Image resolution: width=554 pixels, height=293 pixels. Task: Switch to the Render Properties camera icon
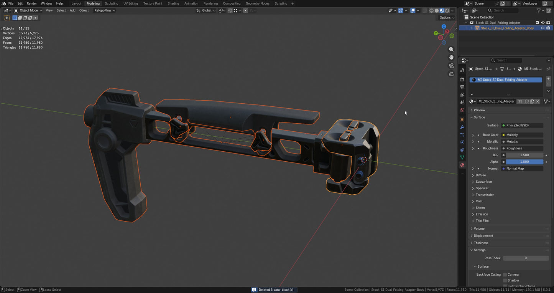point(462,79)
